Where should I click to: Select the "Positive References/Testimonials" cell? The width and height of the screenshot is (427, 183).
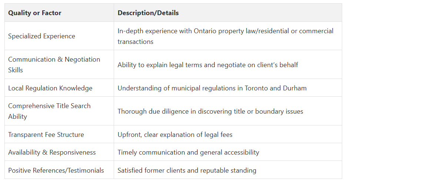coord(56,170)
